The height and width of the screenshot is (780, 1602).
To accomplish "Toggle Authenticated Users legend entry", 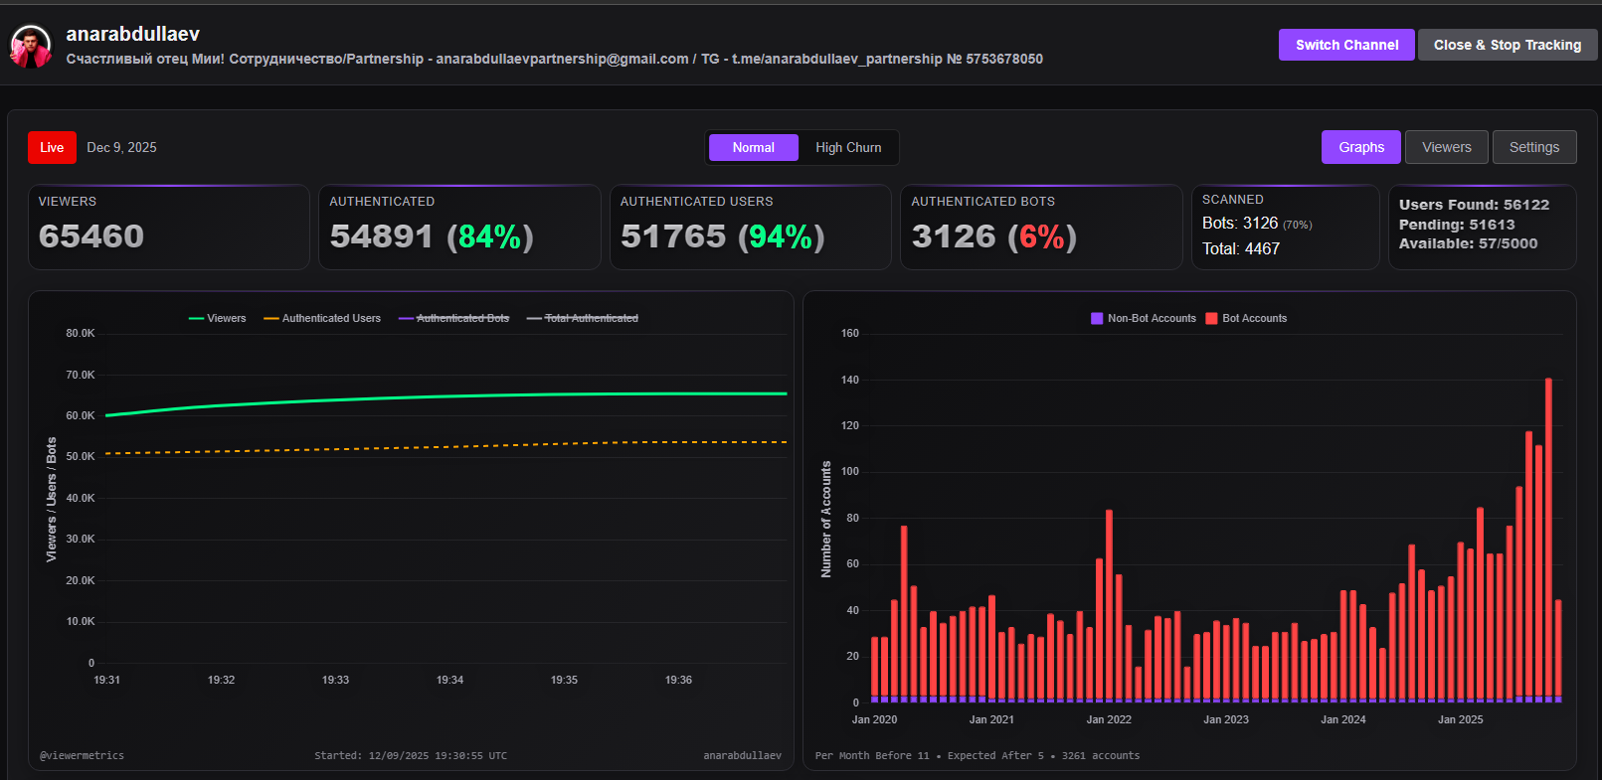I will (322, 318).
